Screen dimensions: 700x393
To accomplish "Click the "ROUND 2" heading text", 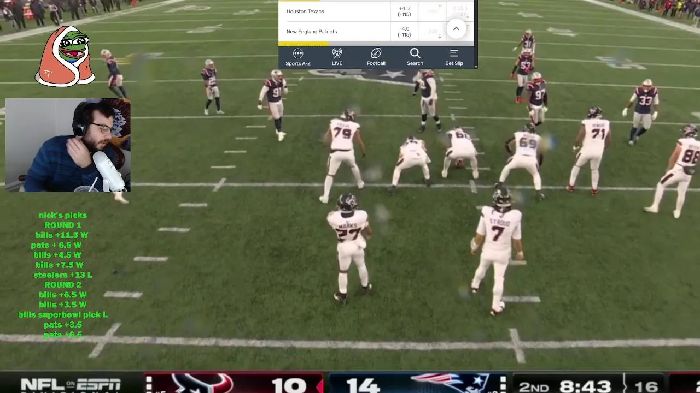I will [x=62, y=285].
